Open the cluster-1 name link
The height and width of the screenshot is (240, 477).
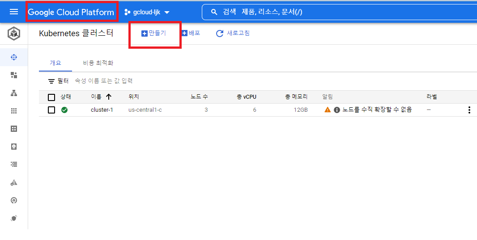tap(102, 109)
